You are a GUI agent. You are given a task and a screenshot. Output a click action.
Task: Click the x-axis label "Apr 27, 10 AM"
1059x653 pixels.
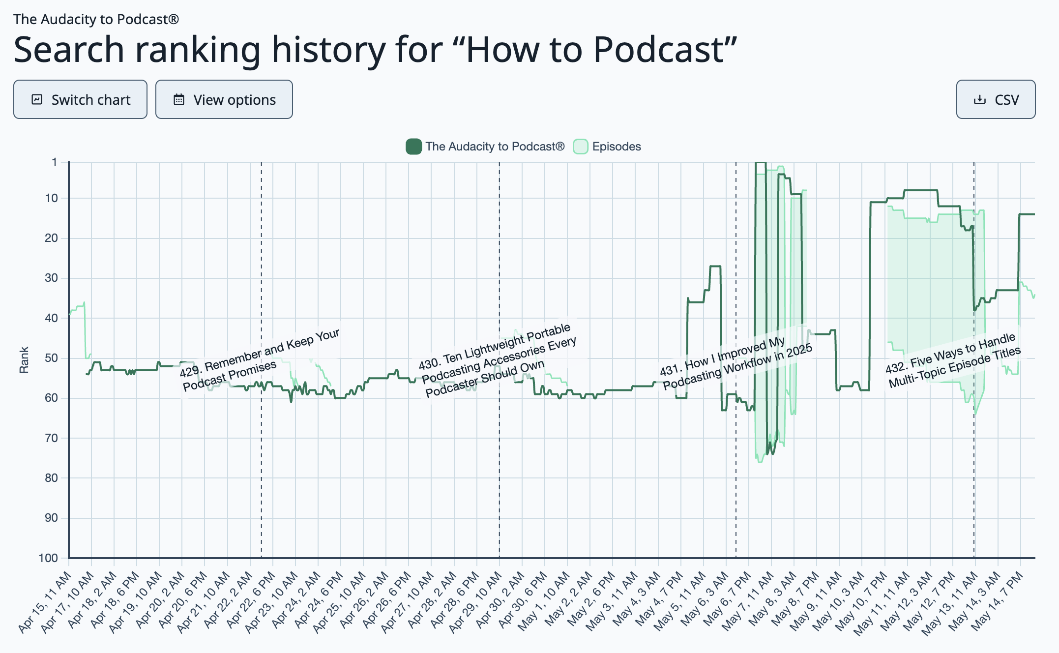(x=407, y=602)
